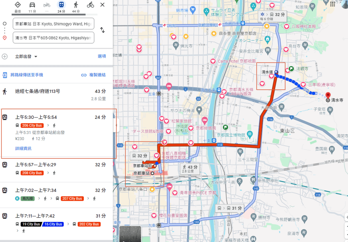Click the 佛光寺 temple marker
This screenshot has height=242, width=348.
pyautogui.click(x=176, y=46)
